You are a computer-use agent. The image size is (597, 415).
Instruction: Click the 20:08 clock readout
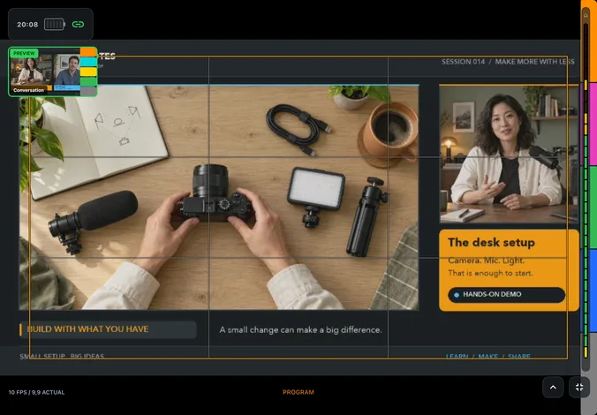pos(27,25)
